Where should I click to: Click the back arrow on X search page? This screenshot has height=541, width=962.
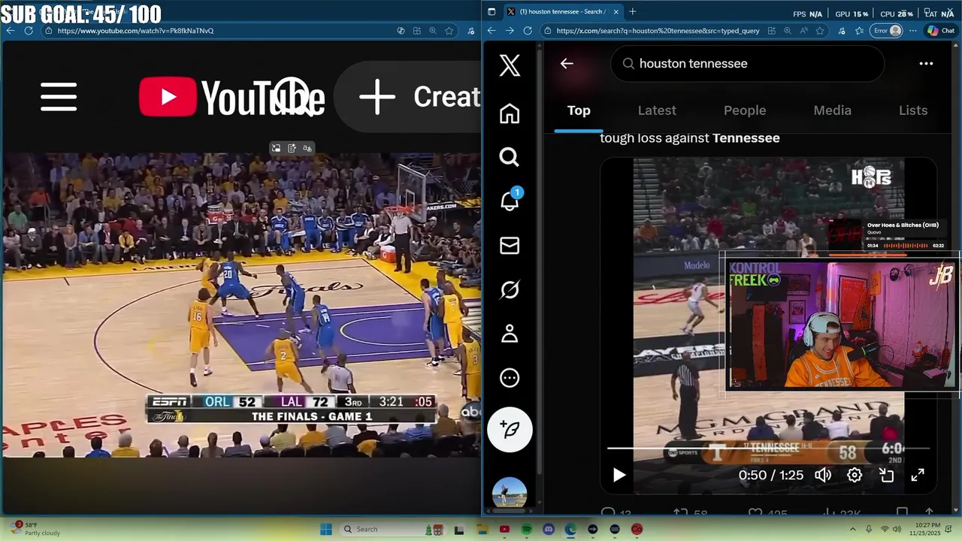[567, 64]
